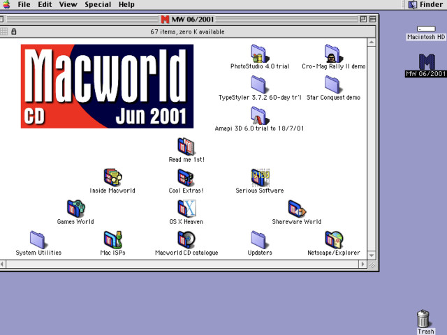The height and width of the screenshot is (335, 447).
Task: Open the Edit menu
Action: (45, 5)
